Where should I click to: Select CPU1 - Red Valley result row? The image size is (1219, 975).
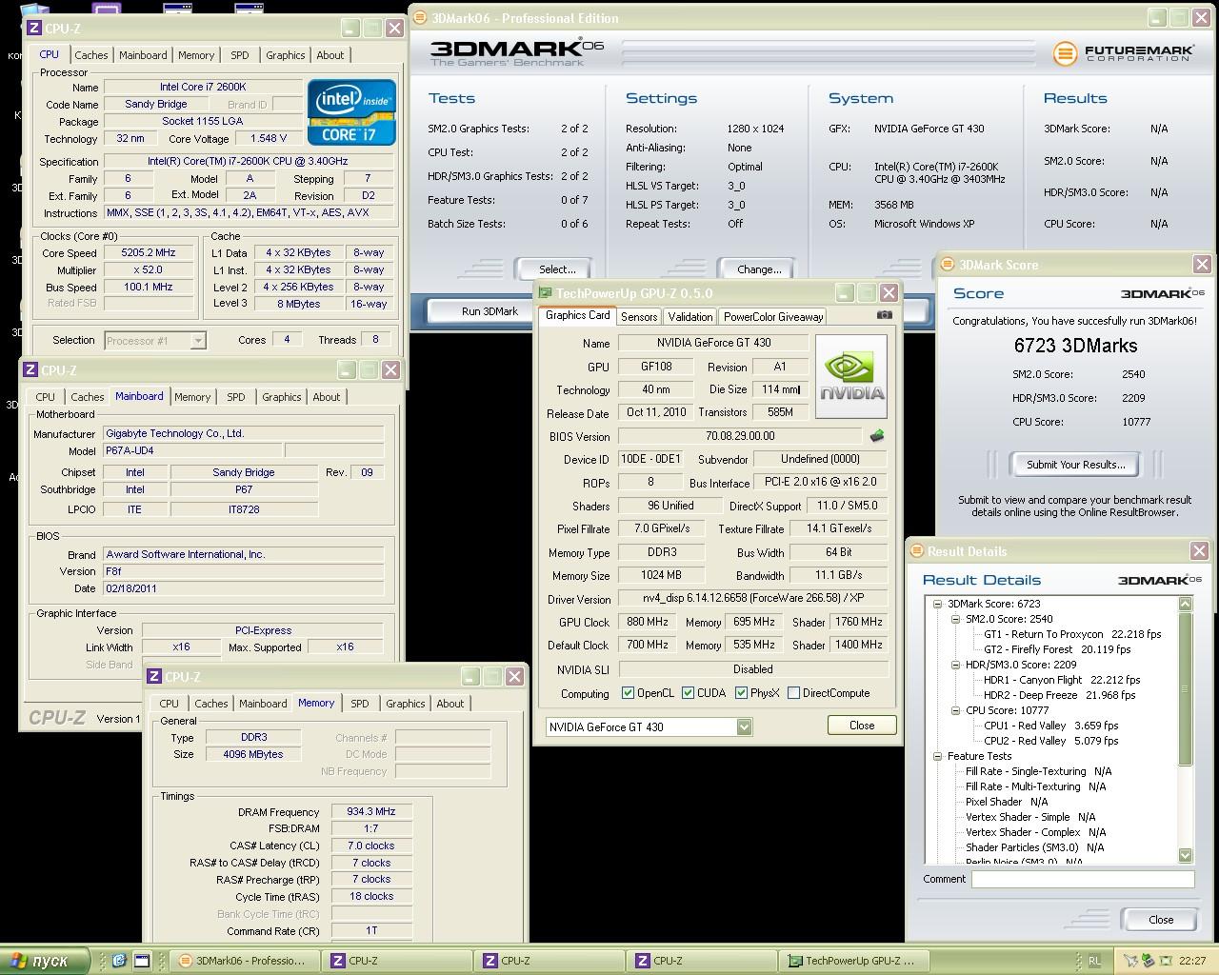pyautogui.click(x=1050, y=726)
